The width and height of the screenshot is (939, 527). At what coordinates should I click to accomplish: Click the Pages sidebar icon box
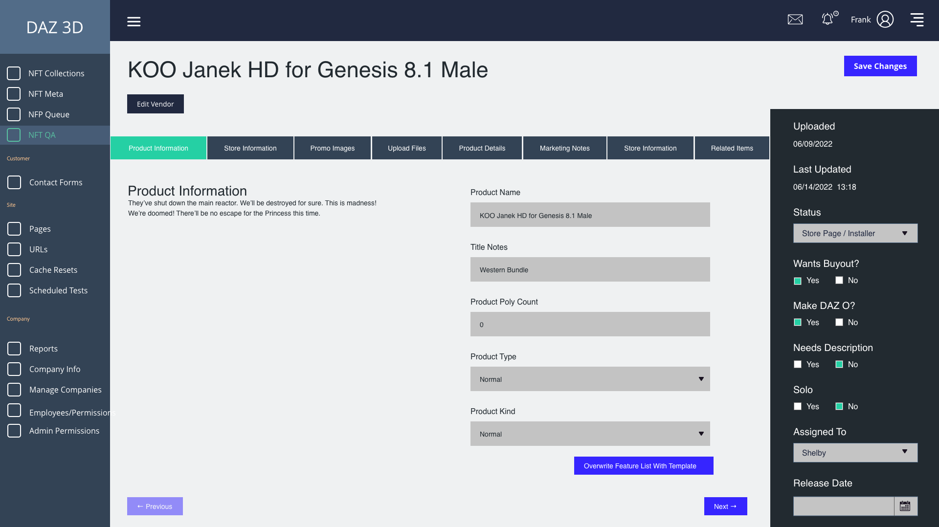pyautogui.click(x=14, y=229)
